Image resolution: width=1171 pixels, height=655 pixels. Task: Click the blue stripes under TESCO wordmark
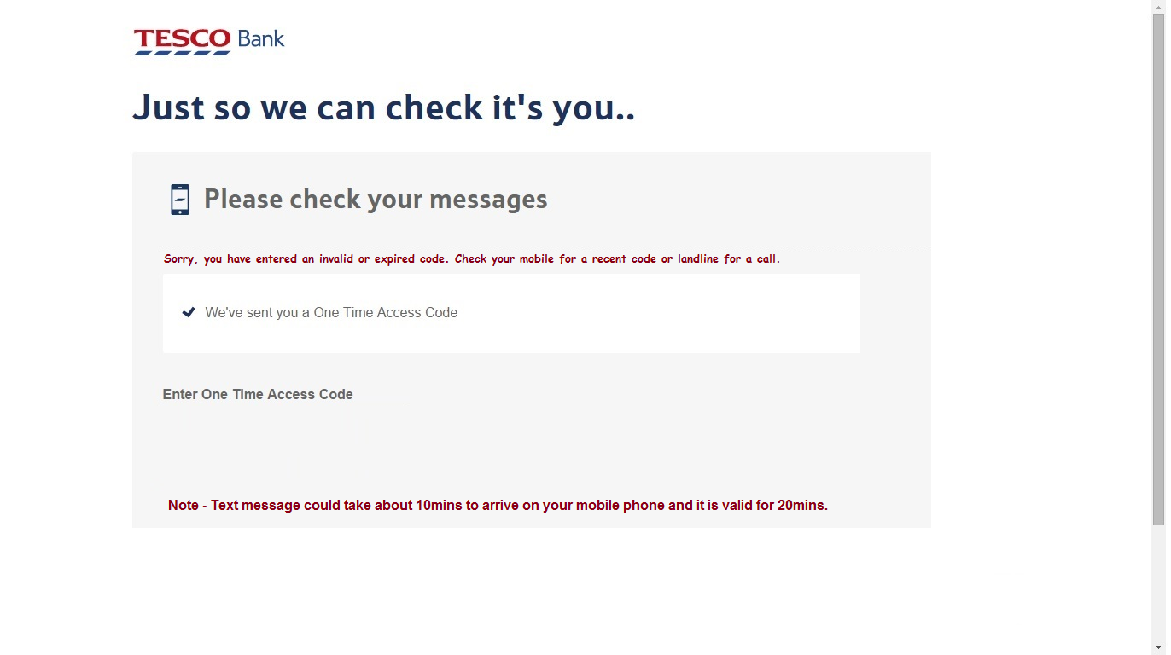click(x=182, y=53)
